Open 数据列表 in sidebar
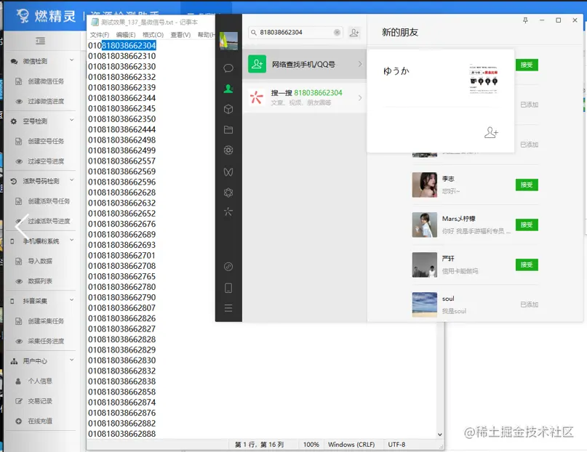 pyautogui.click(x=41, y=281)
